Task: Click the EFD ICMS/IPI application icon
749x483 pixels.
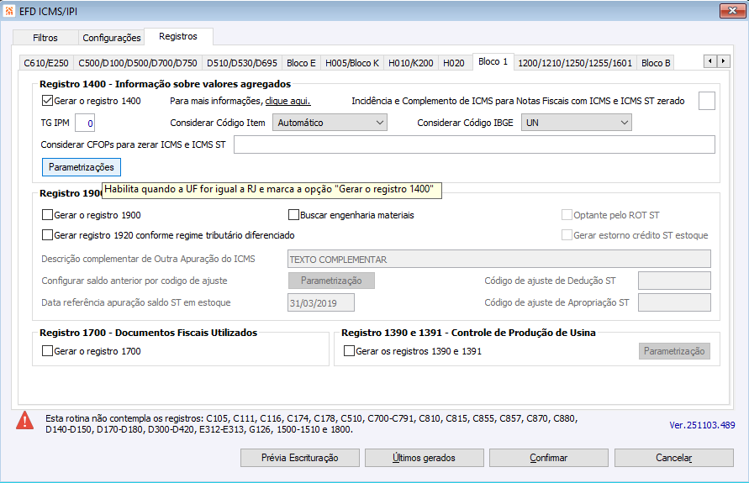Action: (x=8, y=11)
